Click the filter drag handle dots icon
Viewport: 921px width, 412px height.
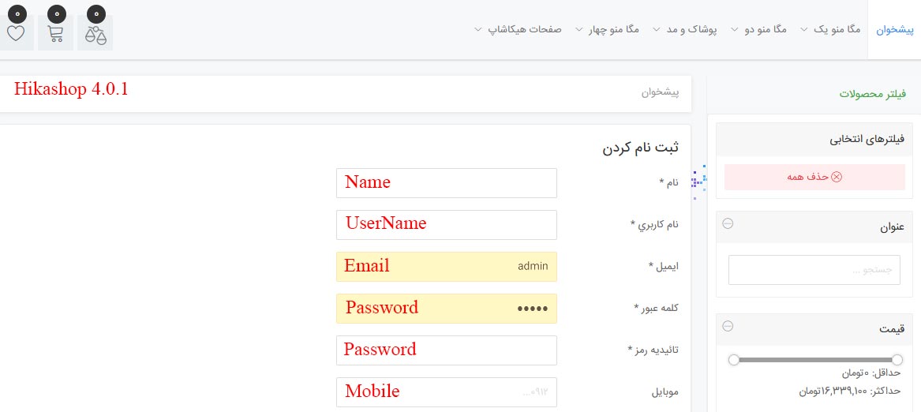(698, 178)
